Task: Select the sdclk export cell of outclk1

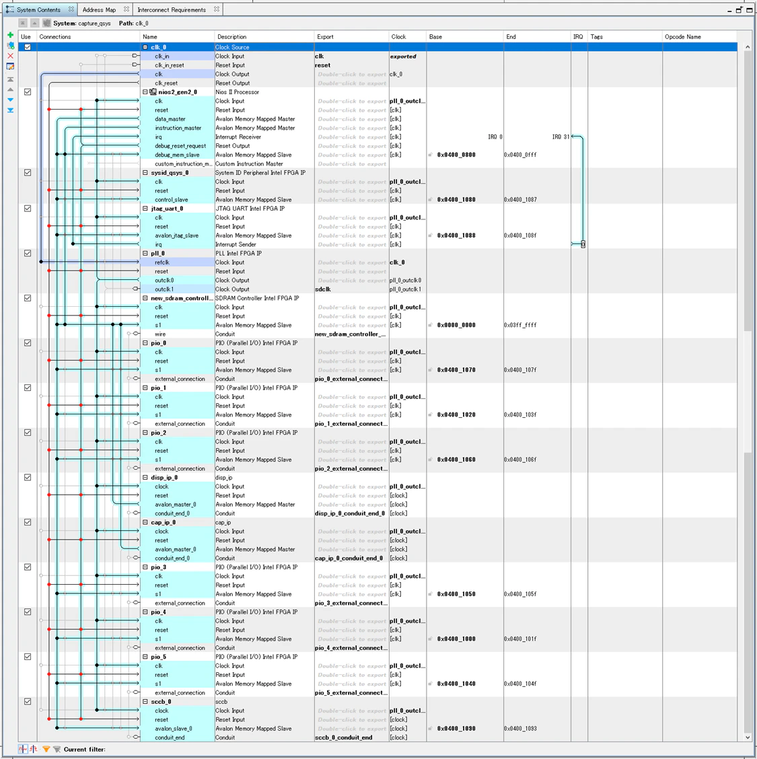Action: click(x=351, y=289)
